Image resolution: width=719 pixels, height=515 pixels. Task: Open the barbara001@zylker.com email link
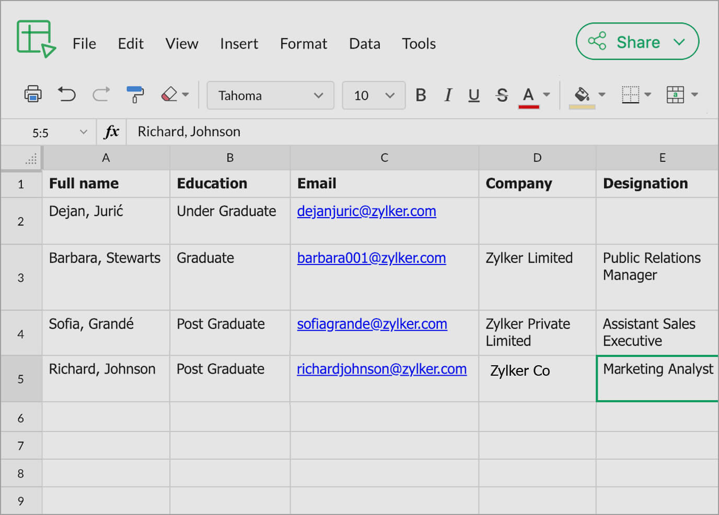(x=372, y=258)
